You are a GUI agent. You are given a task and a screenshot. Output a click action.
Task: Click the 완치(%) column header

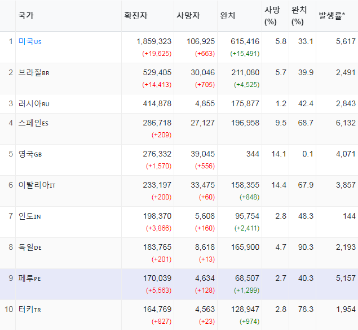[x=299, y=16]
